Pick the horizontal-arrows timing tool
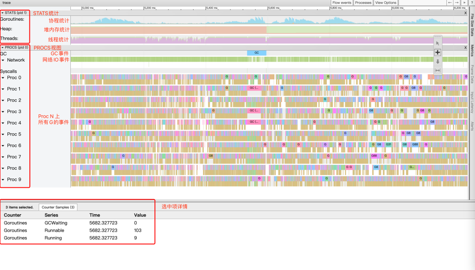The image size is (475, 270). pyautogui.click(x=438, y=70)
